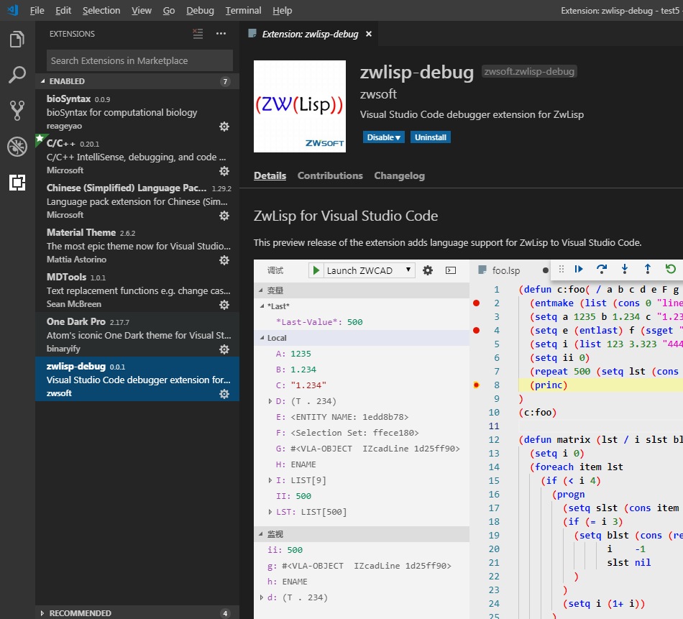Click the Uninstall button
This screenshot has height=619, width=683.
(431, 137)
